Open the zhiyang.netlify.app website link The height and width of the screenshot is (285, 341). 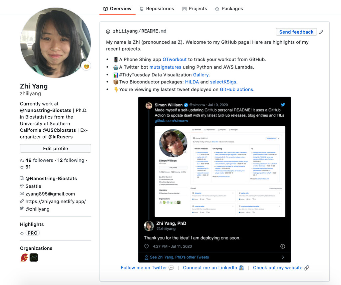[x=56, y=202]
